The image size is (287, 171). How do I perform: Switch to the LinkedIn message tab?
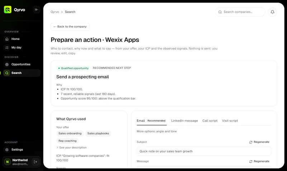coord(184,121)
